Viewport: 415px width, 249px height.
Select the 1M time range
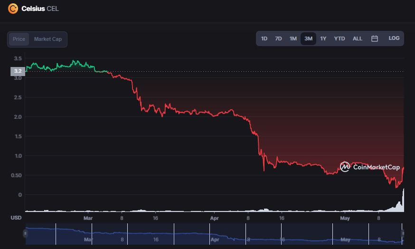tap(292, 38)
